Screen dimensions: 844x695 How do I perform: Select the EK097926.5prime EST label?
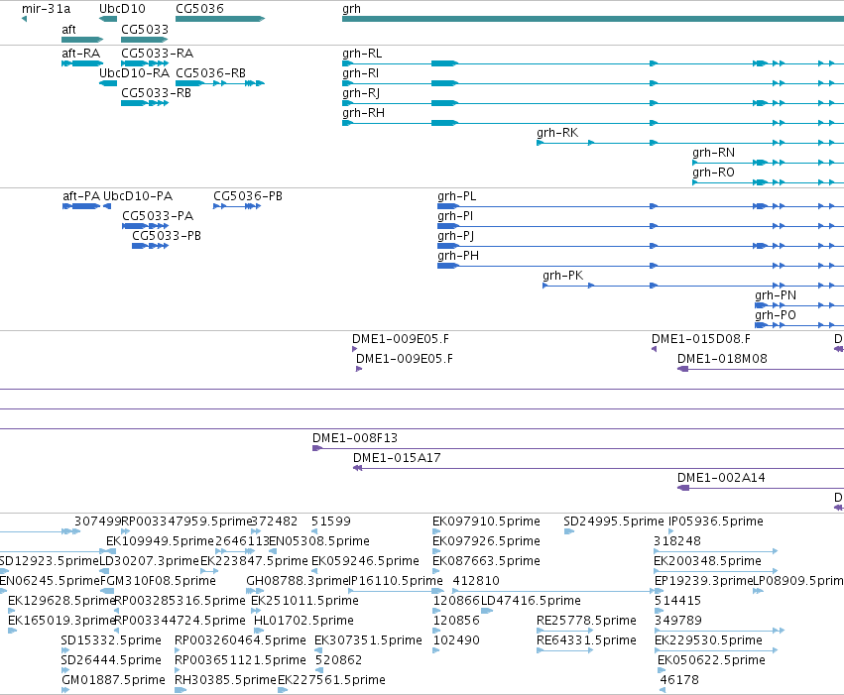[x=487, y=541]
